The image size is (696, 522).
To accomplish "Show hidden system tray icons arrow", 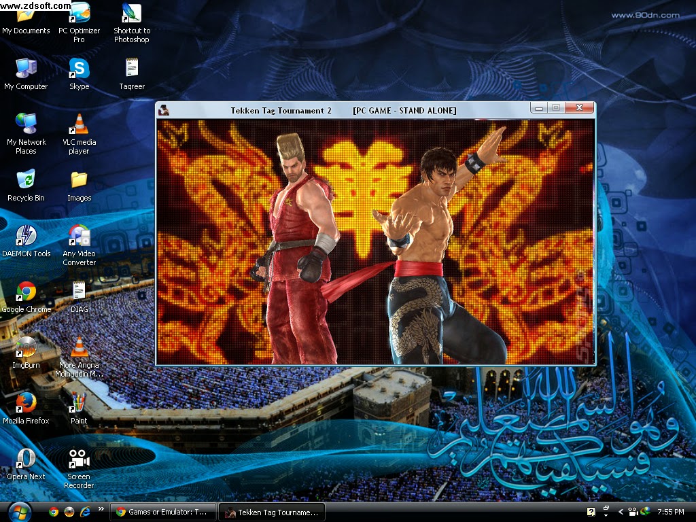I will click(621, 512).
